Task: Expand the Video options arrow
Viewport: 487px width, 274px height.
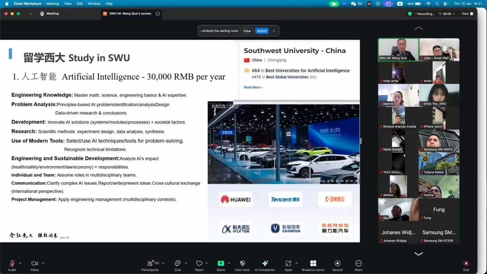Action: pos(43,263)
